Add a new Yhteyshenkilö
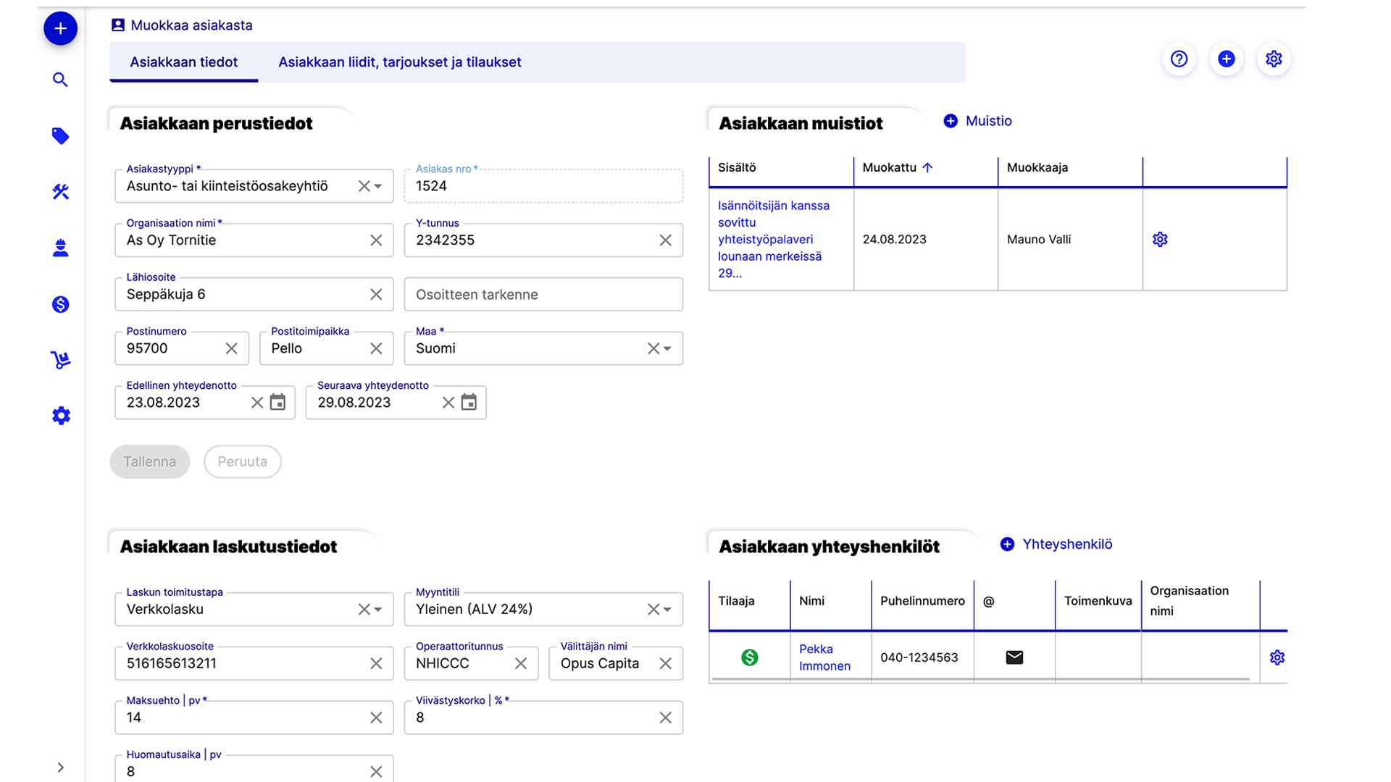The image size is (1391, 782). tap(1056, 545)
